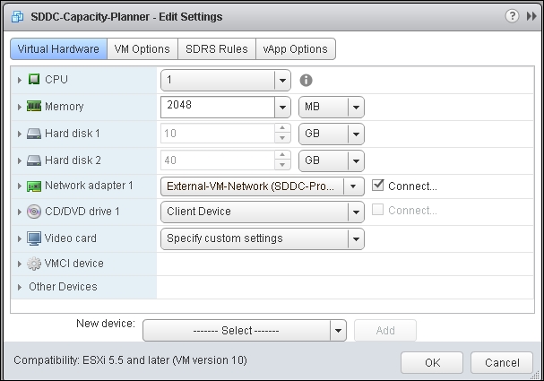
Task: Open the New device Select dropdown
Action: click(x=245, y=330)
